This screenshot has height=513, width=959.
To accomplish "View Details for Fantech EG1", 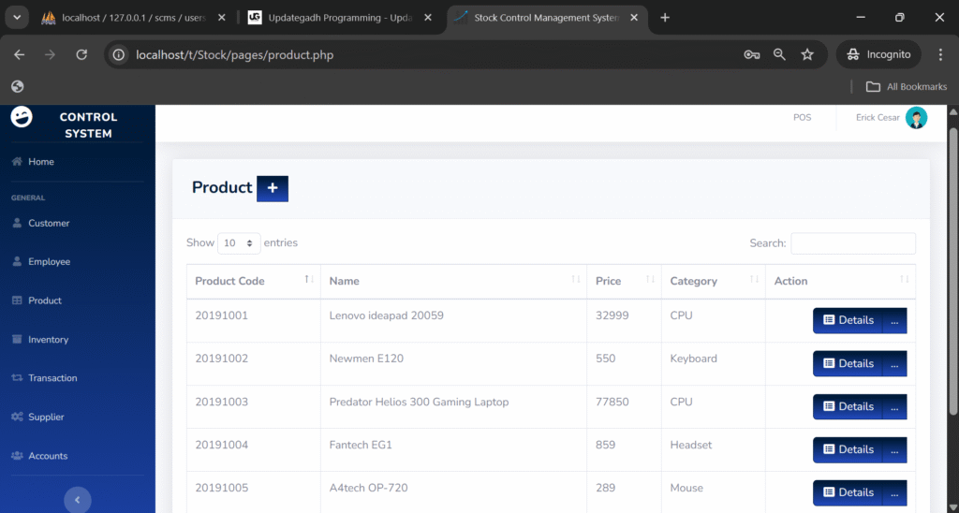I will point(848,449).
